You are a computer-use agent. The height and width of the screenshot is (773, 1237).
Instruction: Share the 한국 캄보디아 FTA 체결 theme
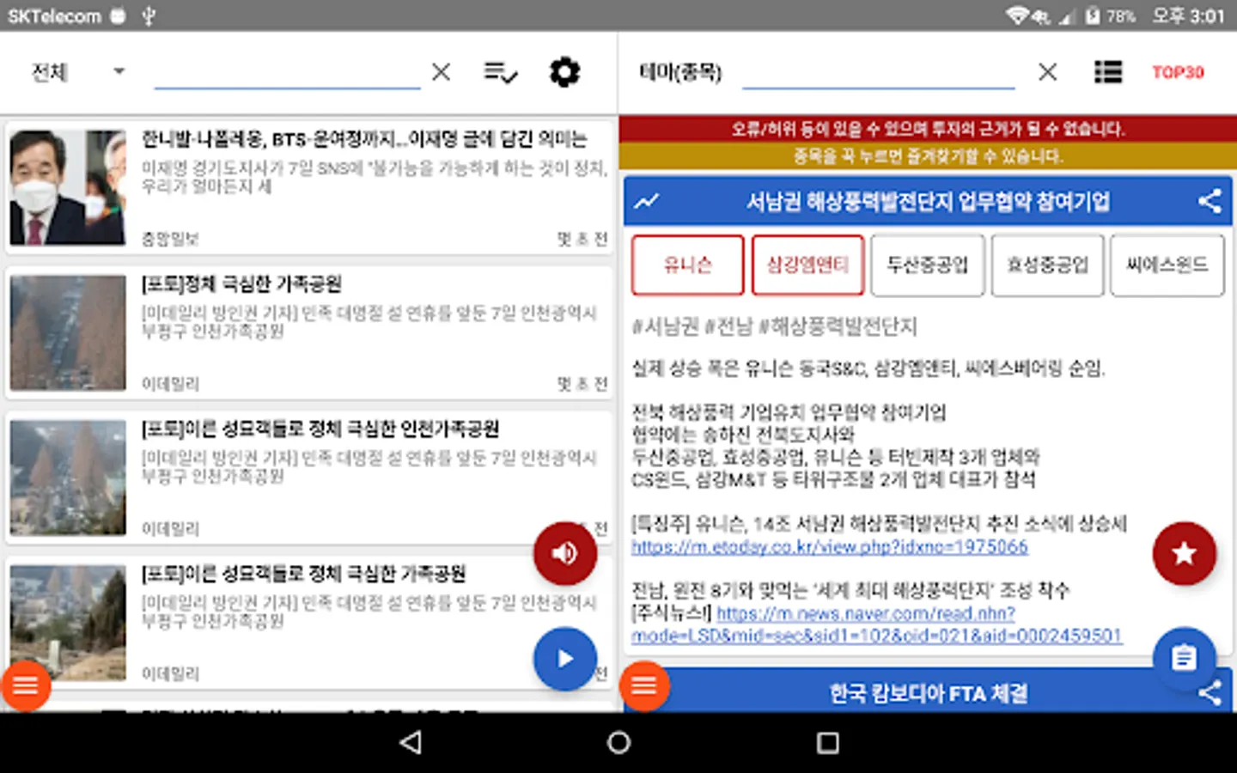[x=1210, y=693]
